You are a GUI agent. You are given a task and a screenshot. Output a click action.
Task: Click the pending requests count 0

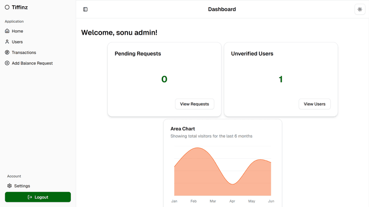pos(164,79)
